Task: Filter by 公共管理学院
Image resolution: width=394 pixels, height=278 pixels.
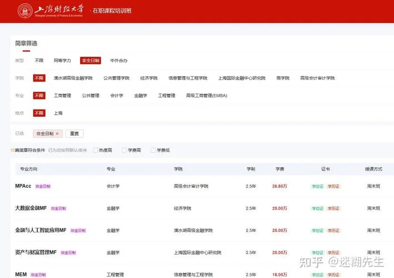Action: point(116,78)
